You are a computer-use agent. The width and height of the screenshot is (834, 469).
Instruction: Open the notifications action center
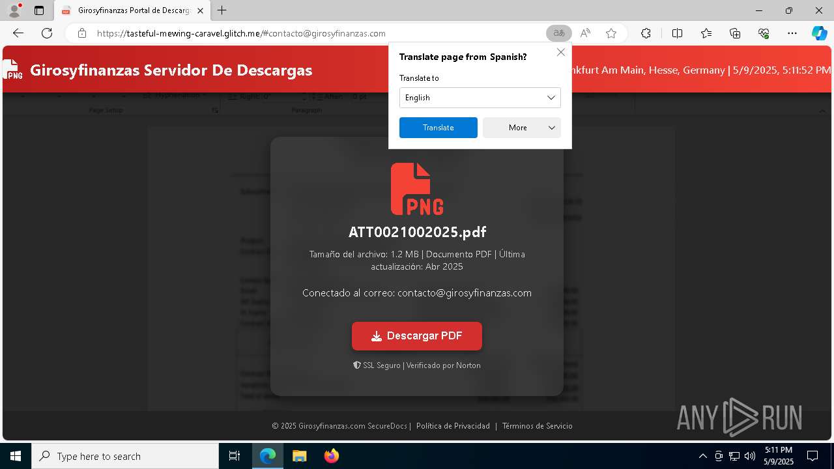coord(812,456)
